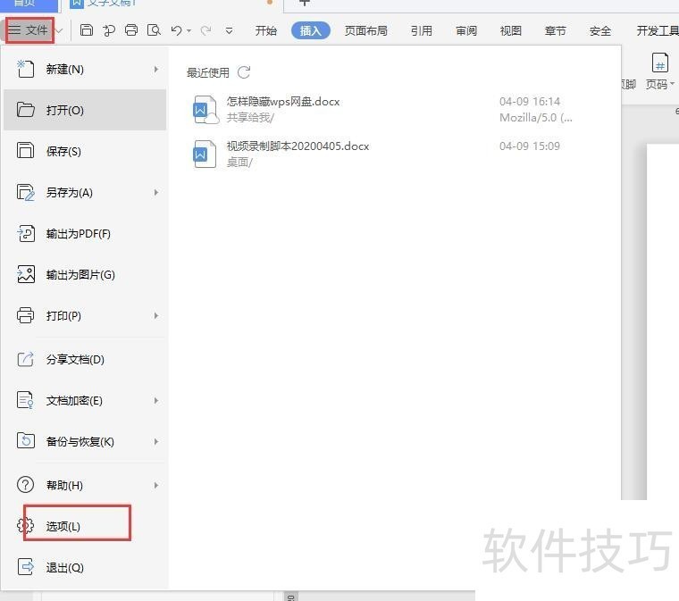Screen dimensions: 679x601
Task: Choose 打印(P) in the file menu
Action: pyautogui.click(x=85, y=316)
